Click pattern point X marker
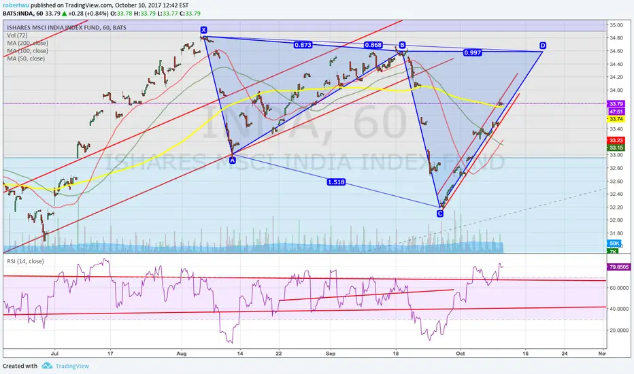 point(204,30)
